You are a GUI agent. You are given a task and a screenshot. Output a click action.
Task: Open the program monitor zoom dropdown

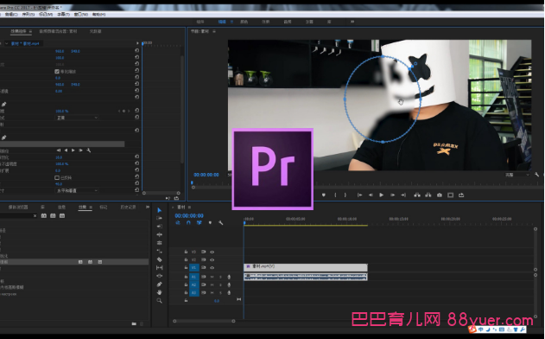517,175
